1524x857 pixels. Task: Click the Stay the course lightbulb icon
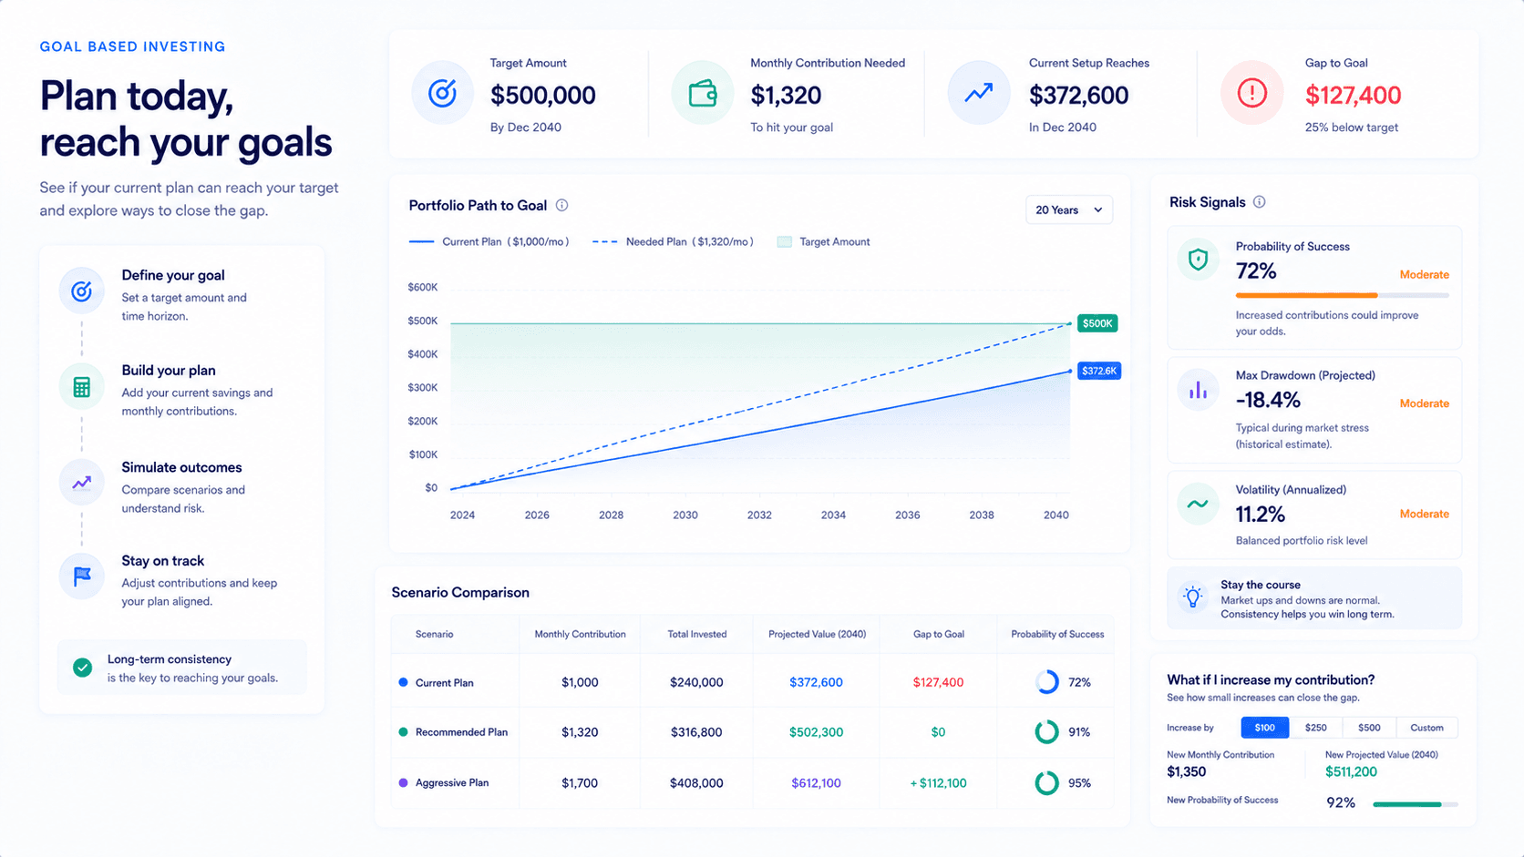point(1193,597)
